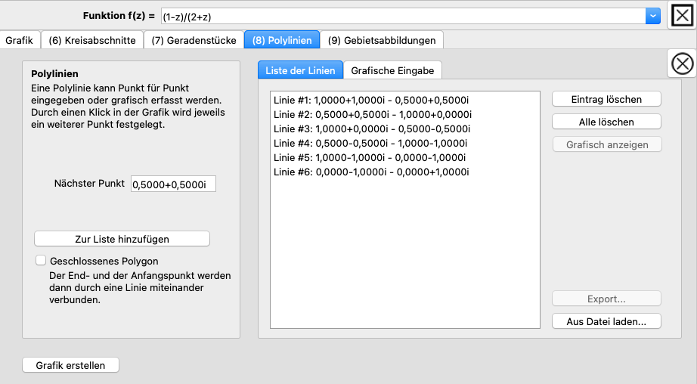This screenshot has width=697, height=384.
Task: Select Linie #1 in the list
Action: pos(370,100)
